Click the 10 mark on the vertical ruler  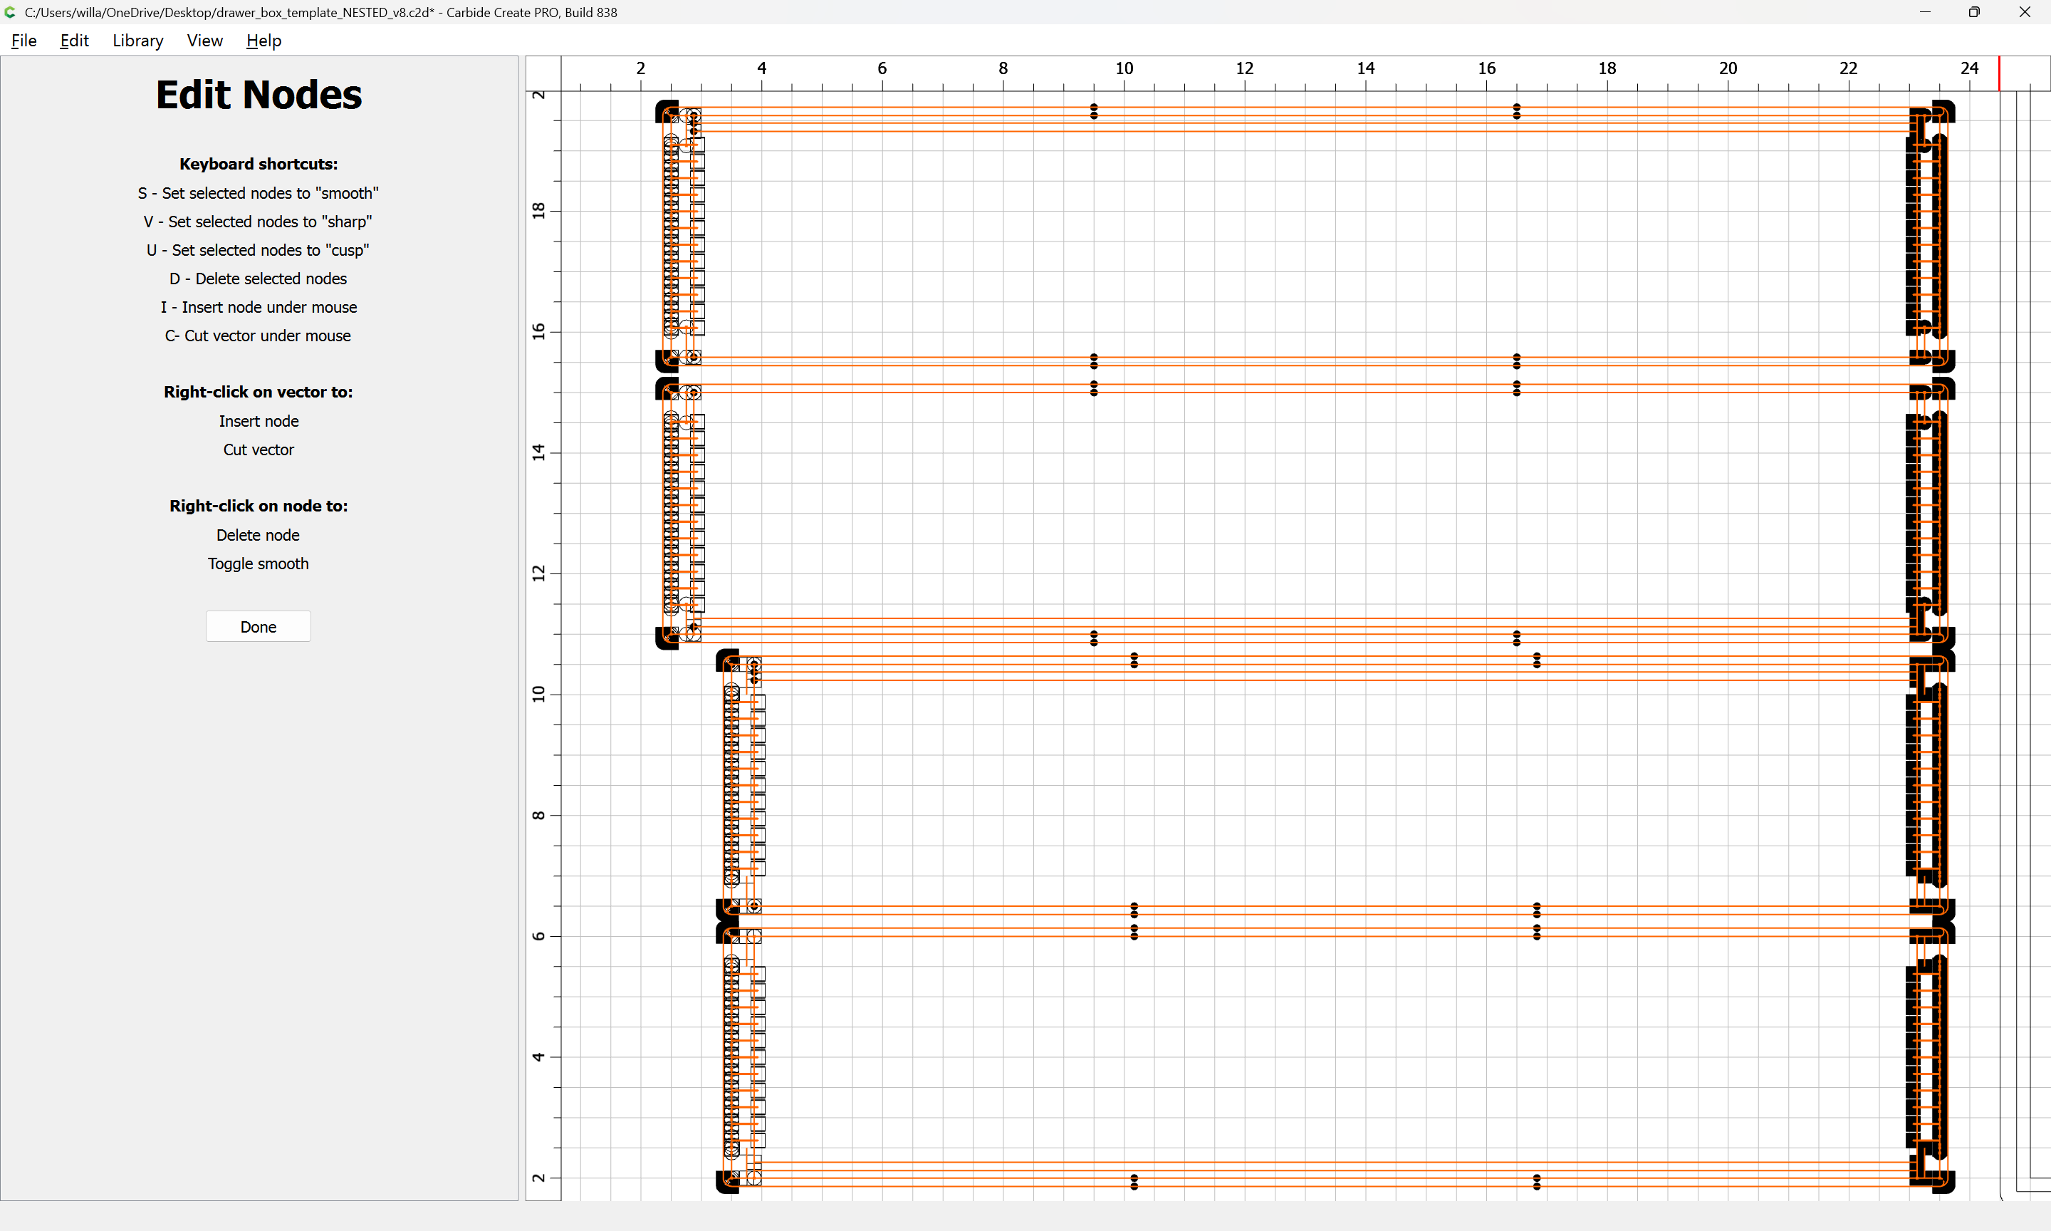pyautogui.click(x=540, y=693)
